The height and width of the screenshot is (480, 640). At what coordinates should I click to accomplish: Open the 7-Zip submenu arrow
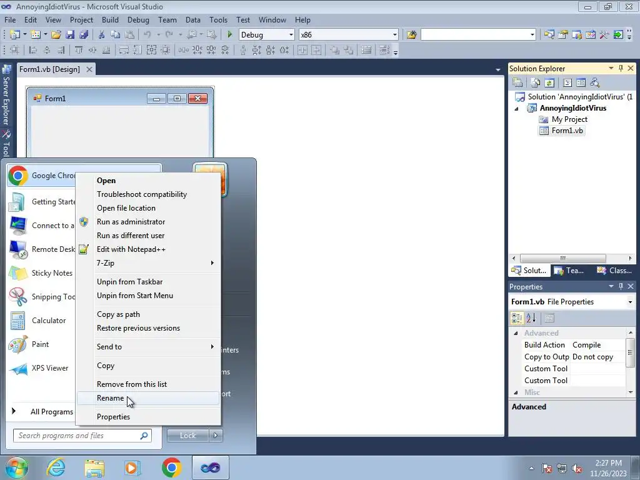pyautogui.click(x=212, y=263)
